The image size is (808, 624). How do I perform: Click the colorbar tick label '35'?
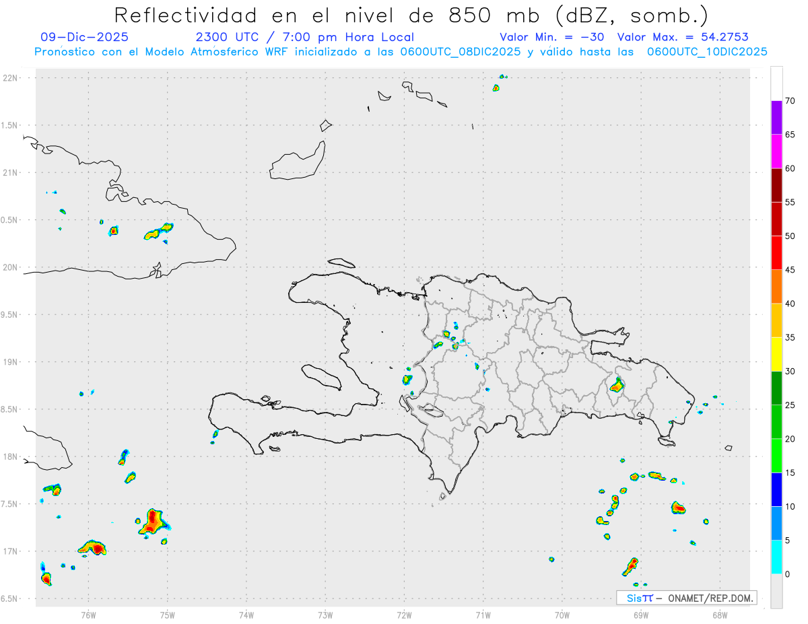tap(790, 337)
